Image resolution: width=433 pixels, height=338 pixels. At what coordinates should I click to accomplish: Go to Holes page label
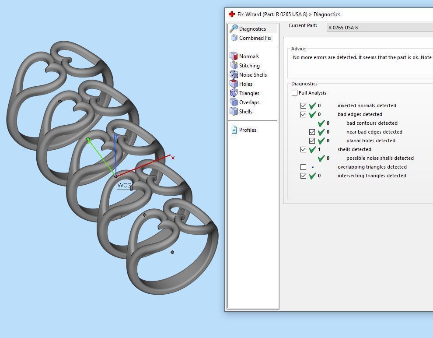tap(245, 84)
